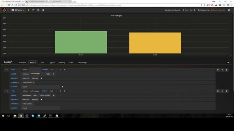Open the General tab

(x=22, y=63)
